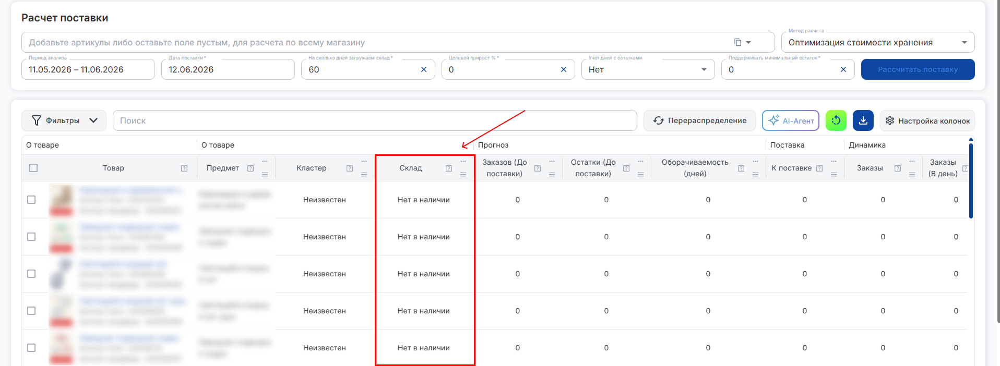This screenshot has height=366, width=1000.
Task: Toggle the select-all checkbox in the header
Action: (33, 168)
